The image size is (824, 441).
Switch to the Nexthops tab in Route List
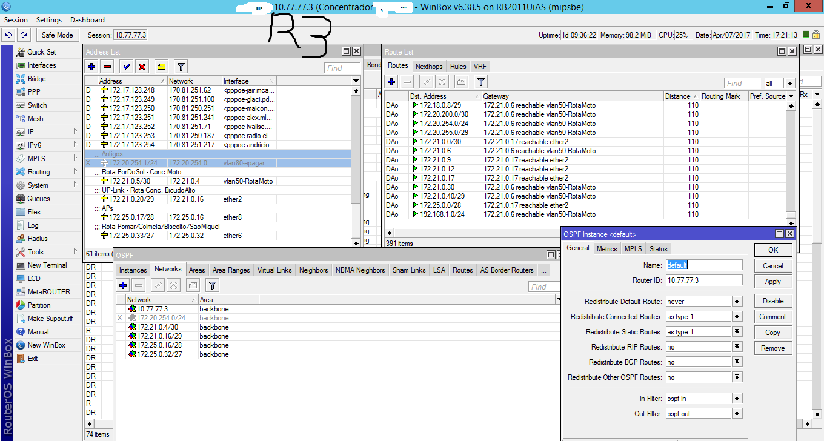(429, 66)
